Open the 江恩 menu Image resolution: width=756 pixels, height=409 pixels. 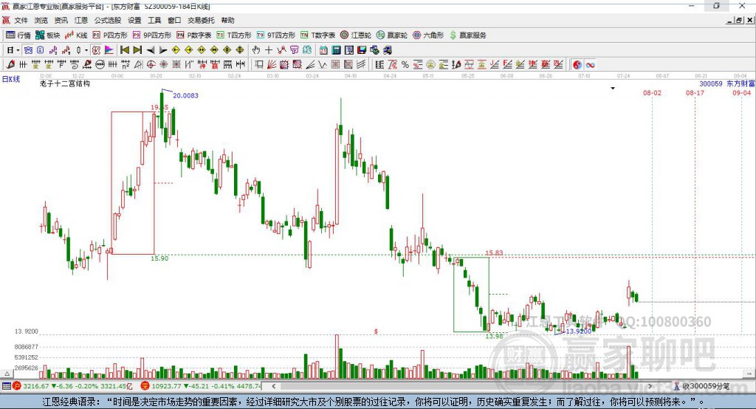[x=81, y=20]
